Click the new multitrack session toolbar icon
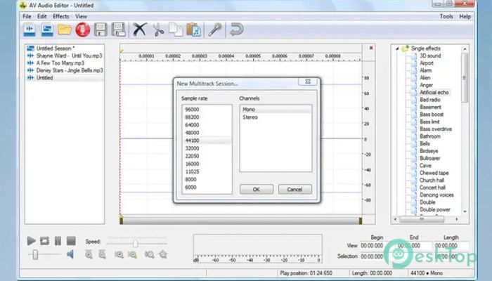 point(47,30)
